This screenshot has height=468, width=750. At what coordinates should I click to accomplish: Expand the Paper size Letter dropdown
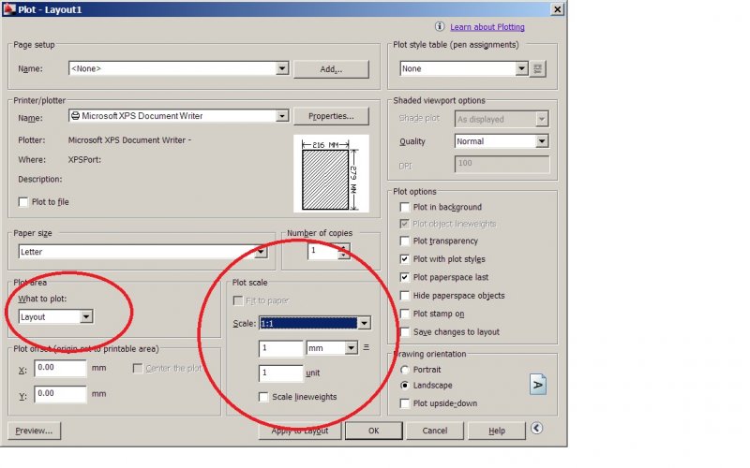click(262, 252)
